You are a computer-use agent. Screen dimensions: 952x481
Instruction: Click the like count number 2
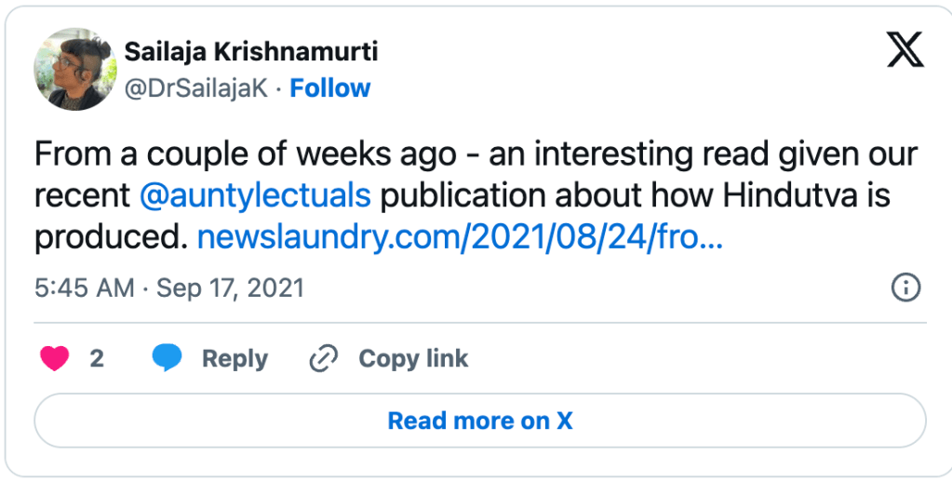97,359
